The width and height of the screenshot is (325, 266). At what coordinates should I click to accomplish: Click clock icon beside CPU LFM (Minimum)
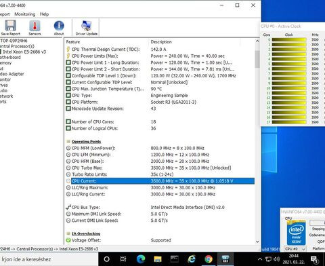pos(68,155)
